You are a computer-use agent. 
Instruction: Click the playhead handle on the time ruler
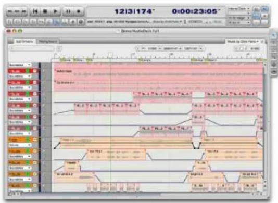click(x=110, y=55)
